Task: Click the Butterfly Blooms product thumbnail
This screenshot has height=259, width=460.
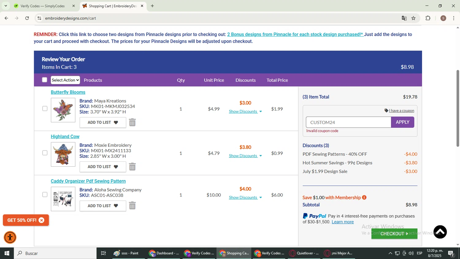Action: 63,110
